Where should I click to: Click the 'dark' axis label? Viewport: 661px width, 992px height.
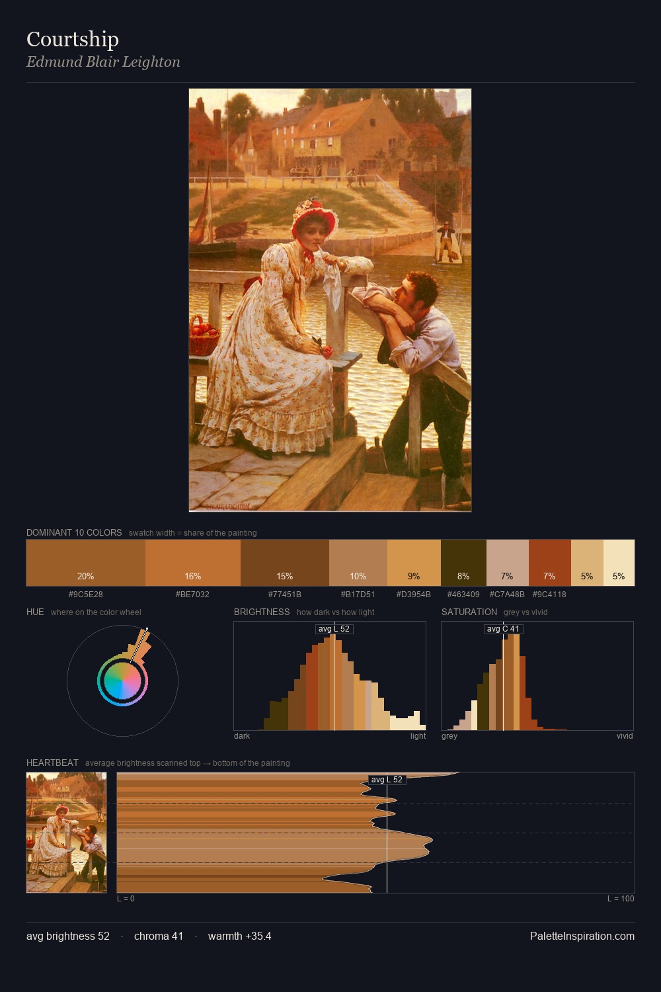pos(242,736)
